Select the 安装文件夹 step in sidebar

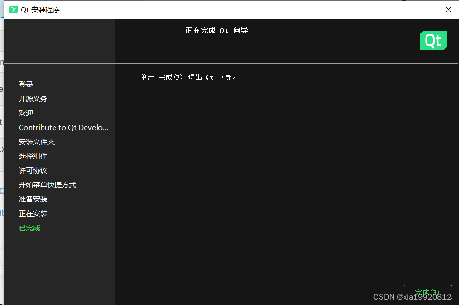coord(37,142)
